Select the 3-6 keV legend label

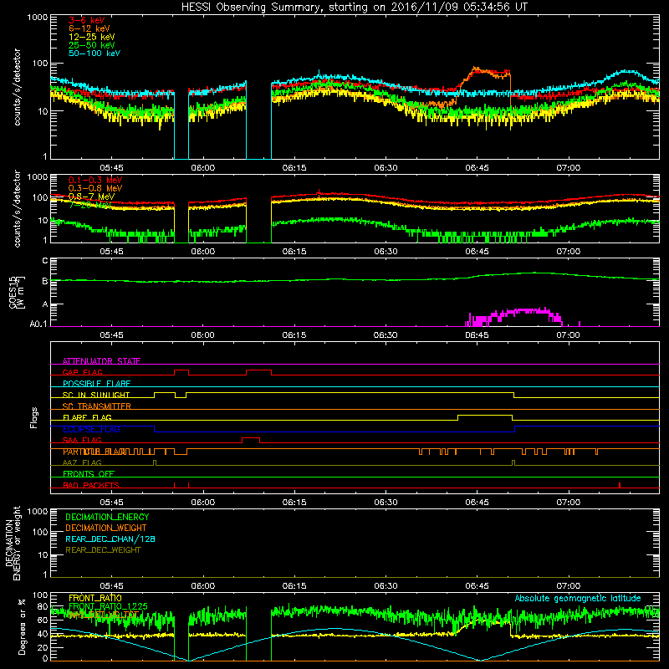[x=87, y=20]
